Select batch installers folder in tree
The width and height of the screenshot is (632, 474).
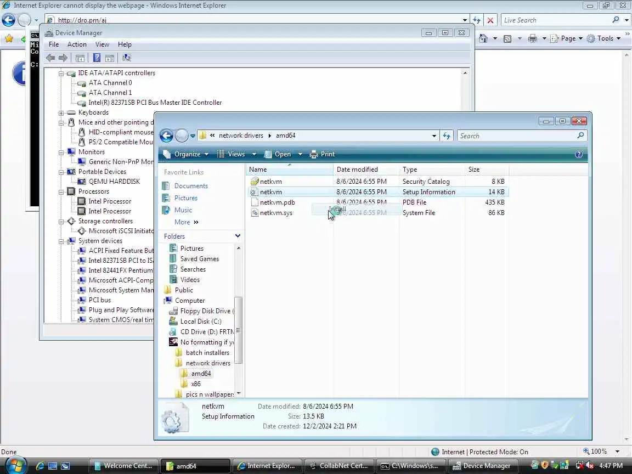tap(207, 353)
